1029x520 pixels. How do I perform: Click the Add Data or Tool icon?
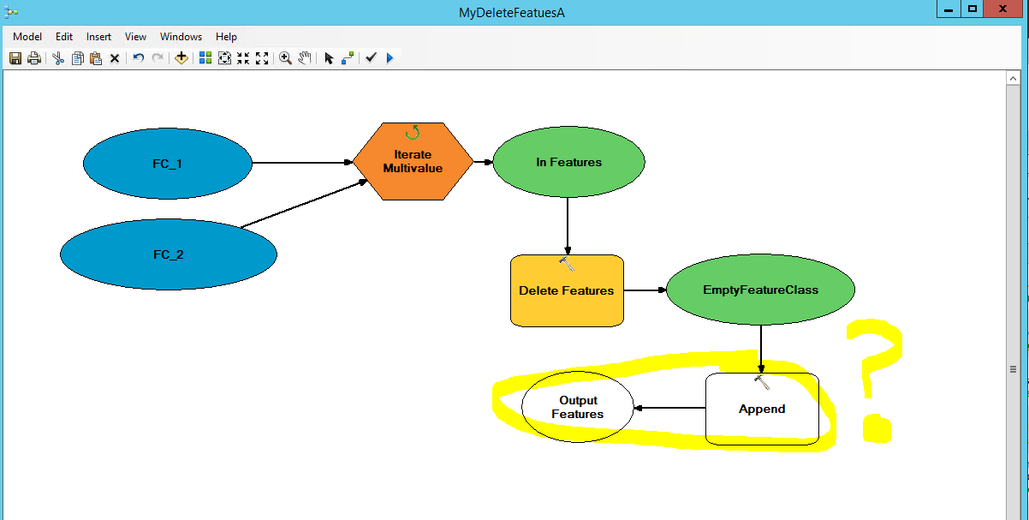tap(181, 58)
